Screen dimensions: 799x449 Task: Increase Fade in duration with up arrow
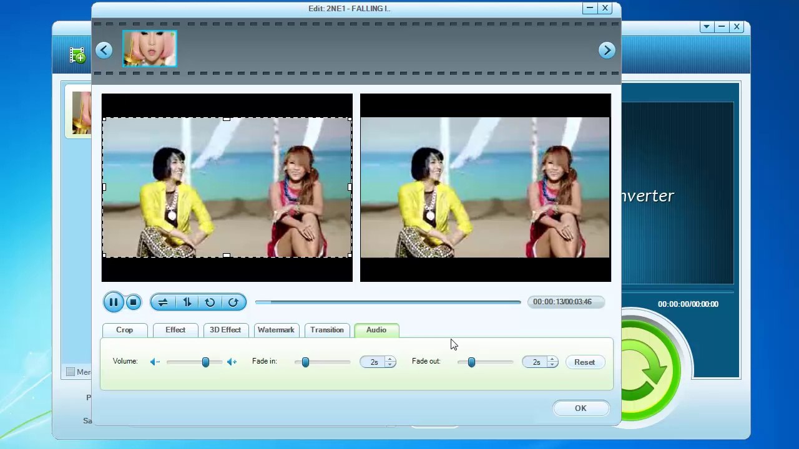tap(390, 359)
